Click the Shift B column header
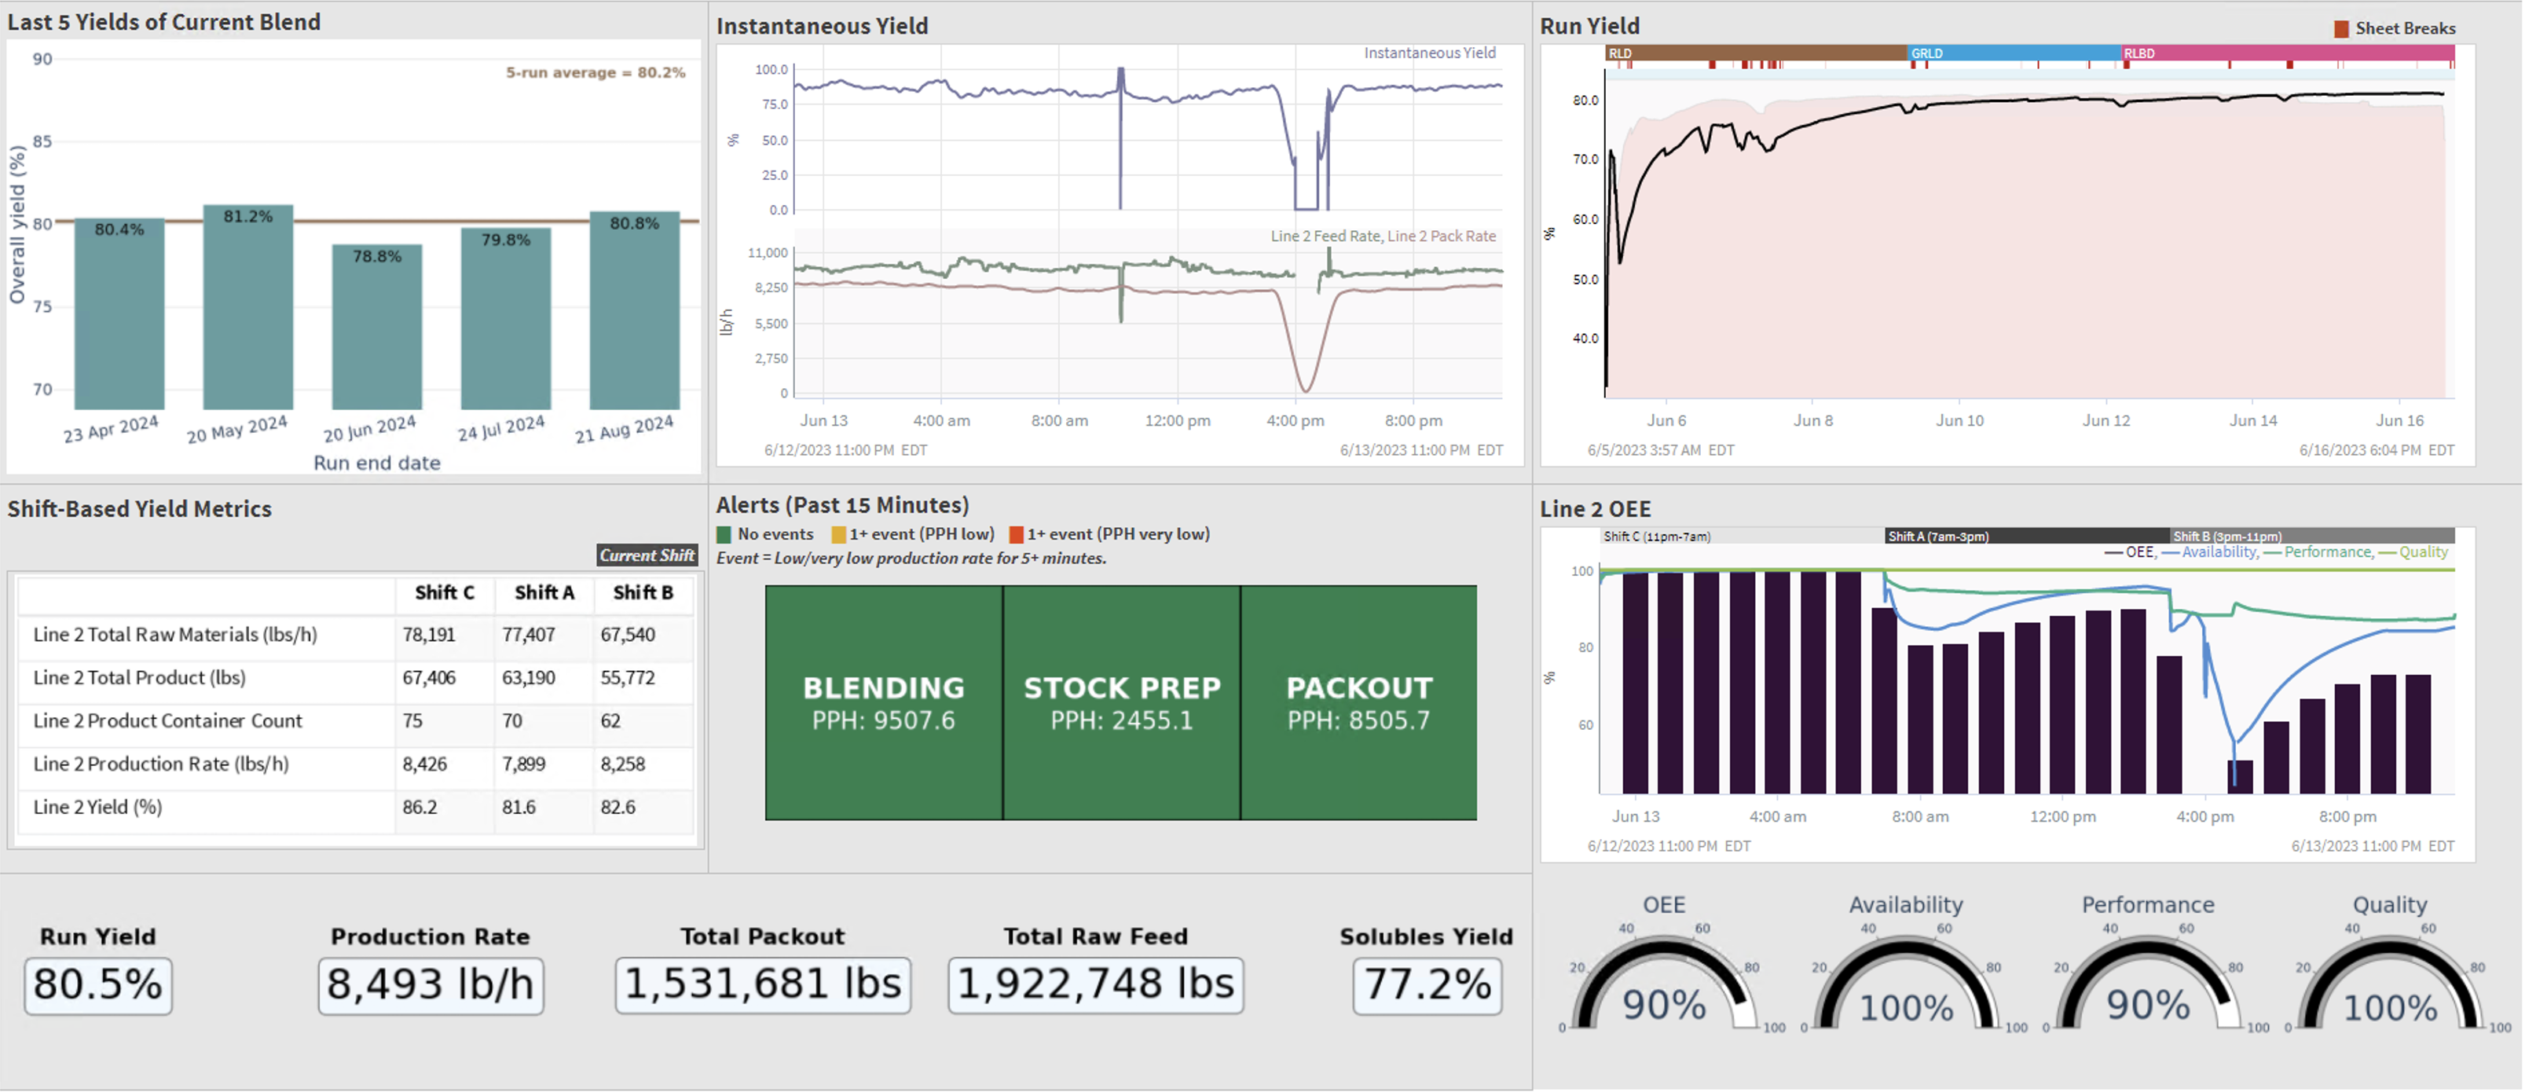The height and width of the screenshot is (1092, 2525). pos(642,592)
